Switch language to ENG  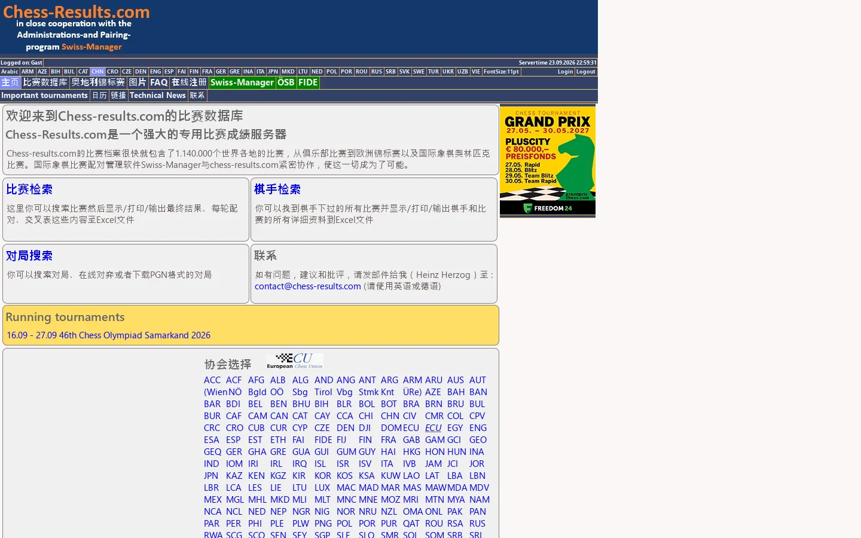(155, 72)
